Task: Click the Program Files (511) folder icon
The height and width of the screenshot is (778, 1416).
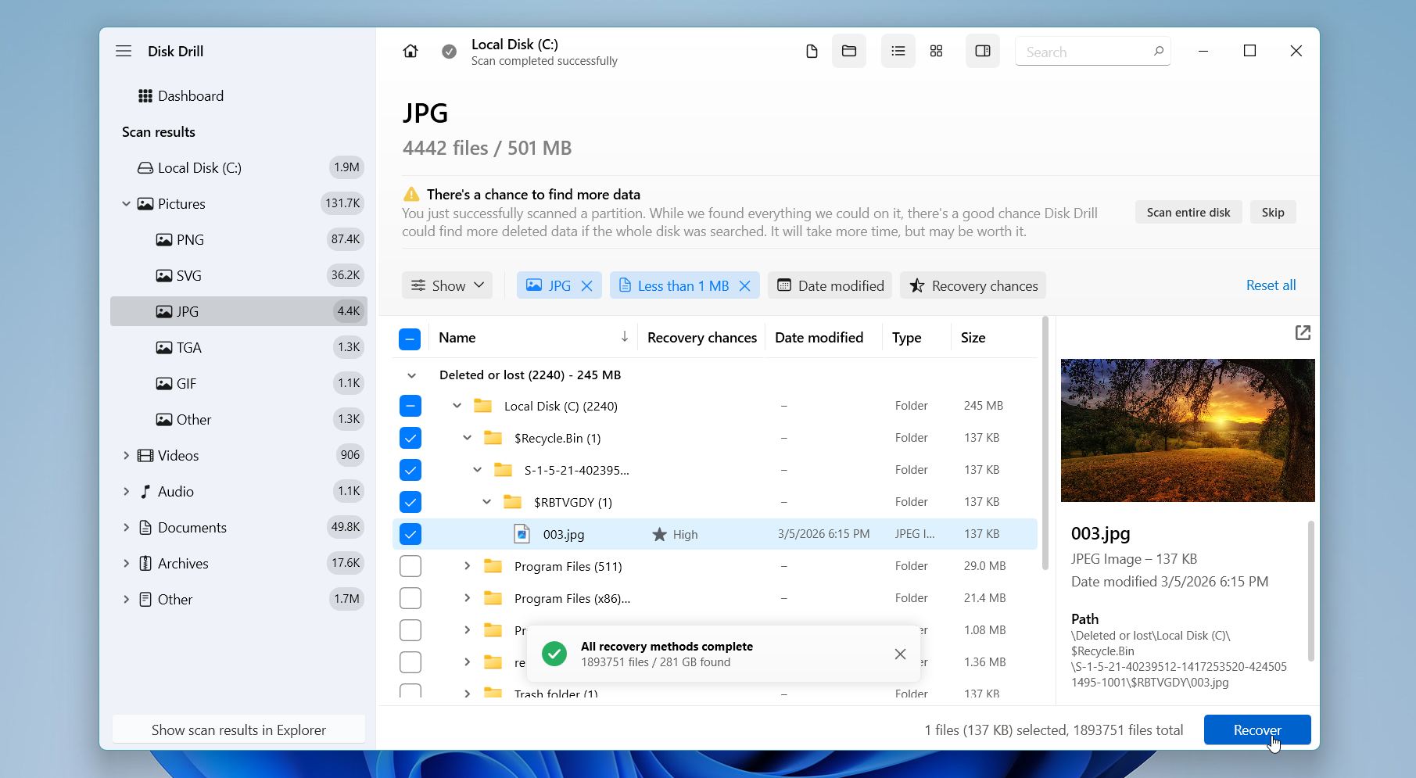Action: (493, 566)
